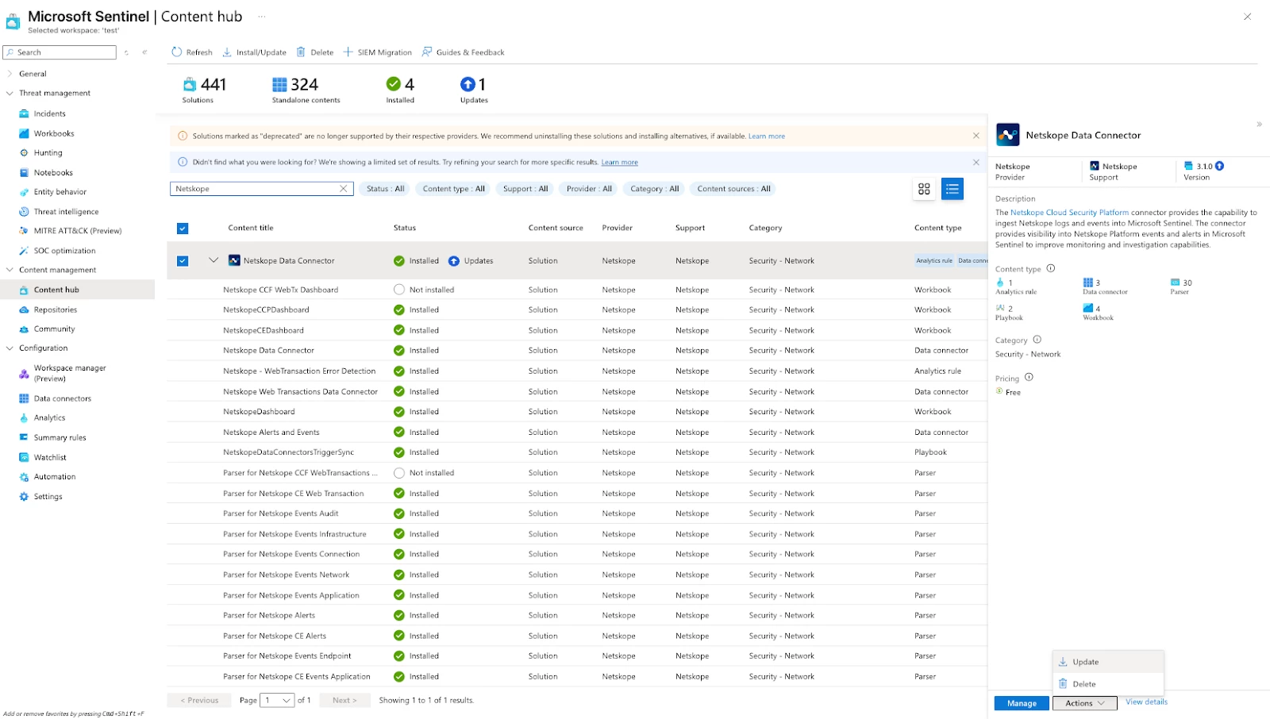Screen dimensions: 1270x719
Task: Choose Update from the Actions menu
Action: [x=1108, y=662]
